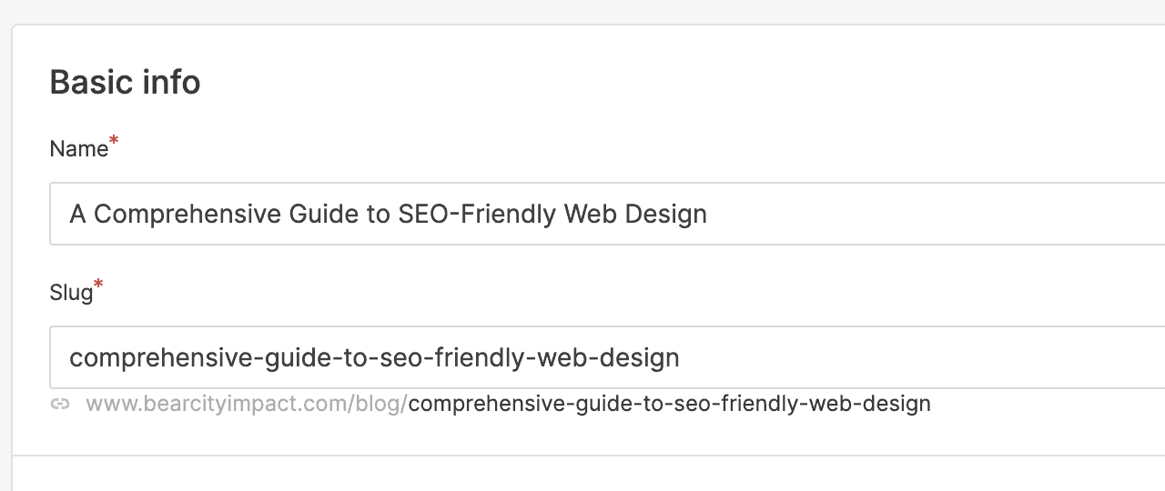Click the "Name" field label

[78, 149]
